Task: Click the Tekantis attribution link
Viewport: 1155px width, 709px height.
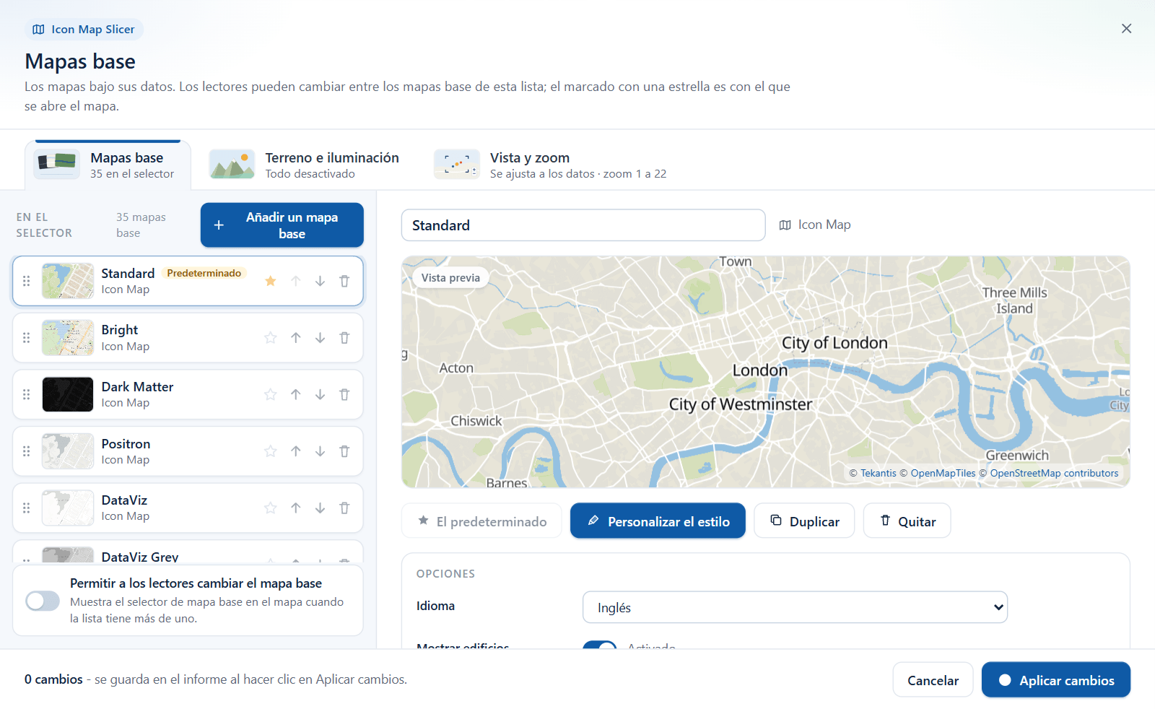Action: [878, 474]
